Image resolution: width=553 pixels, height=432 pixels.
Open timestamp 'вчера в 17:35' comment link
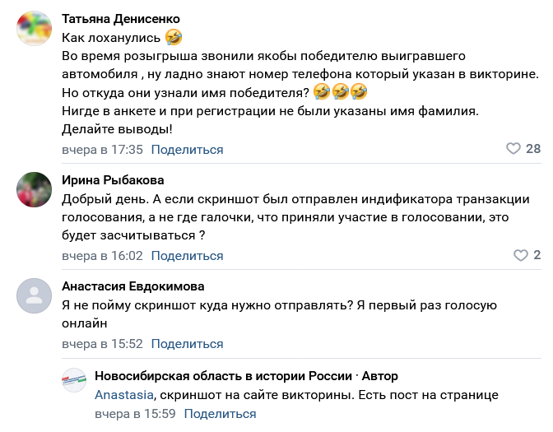click(x=103, y=150)
